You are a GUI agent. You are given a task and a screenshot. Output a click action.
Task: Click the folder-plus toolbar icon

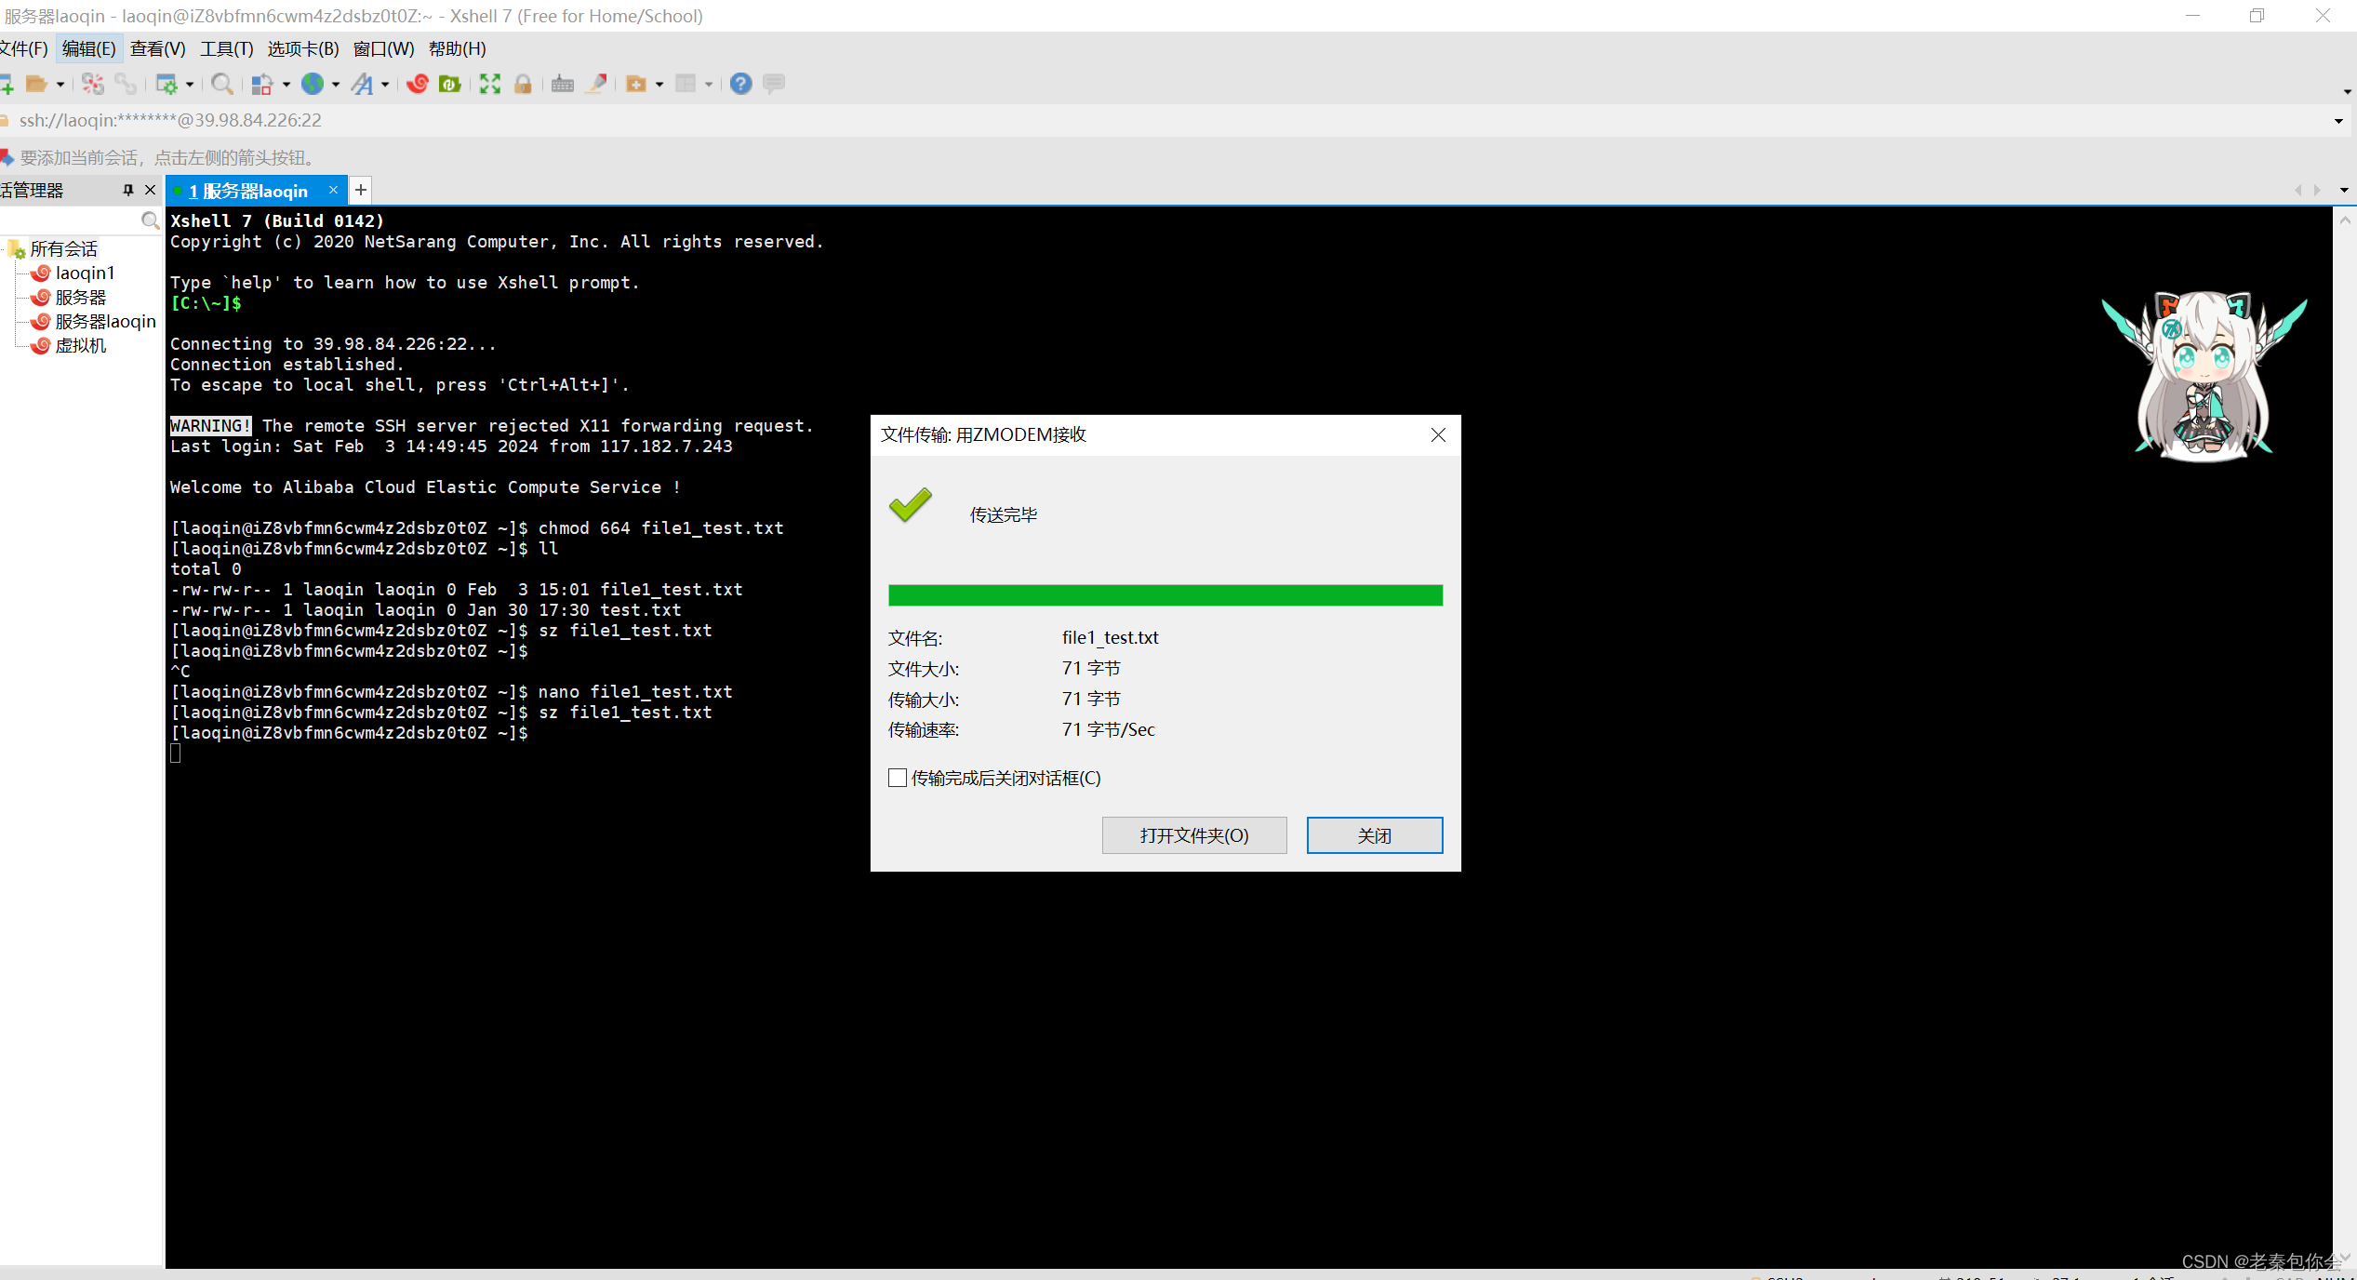[x=636, y=85]
